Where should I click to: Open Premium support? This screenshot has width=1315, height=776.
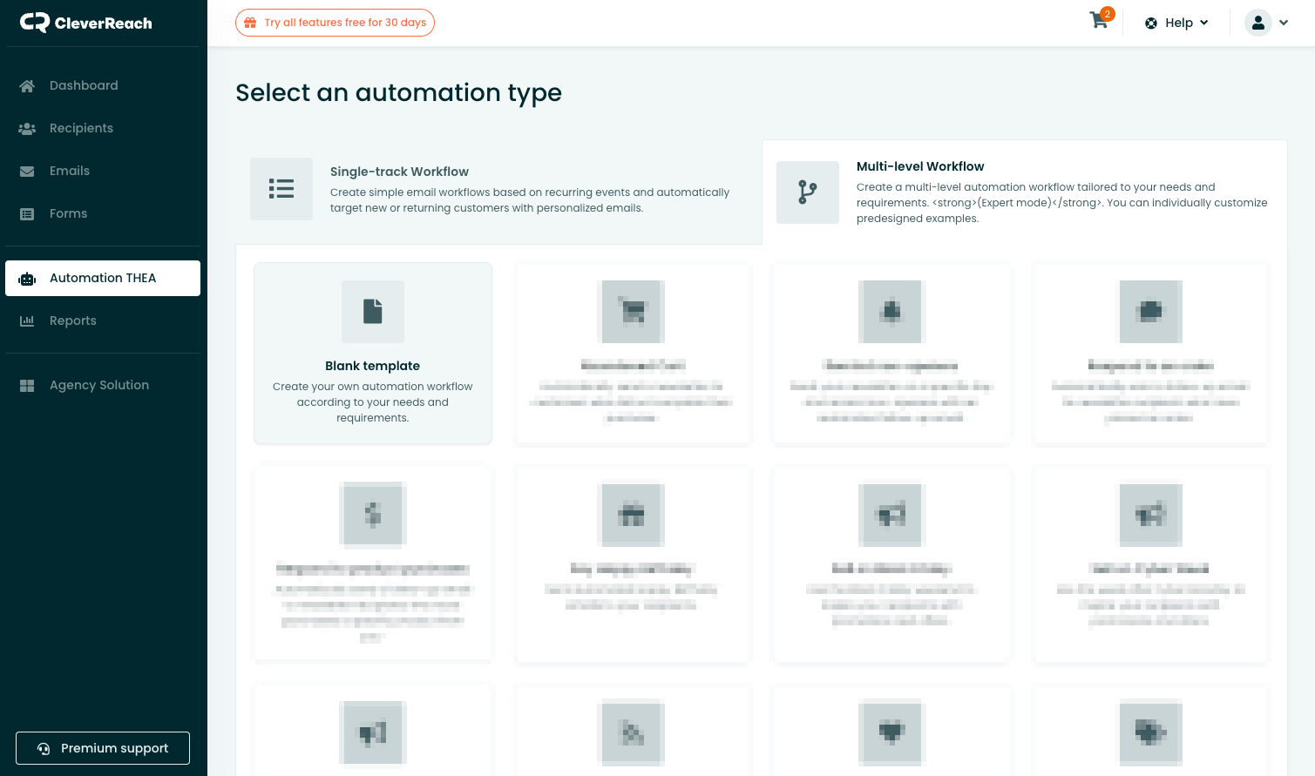(x=103, y=748)
